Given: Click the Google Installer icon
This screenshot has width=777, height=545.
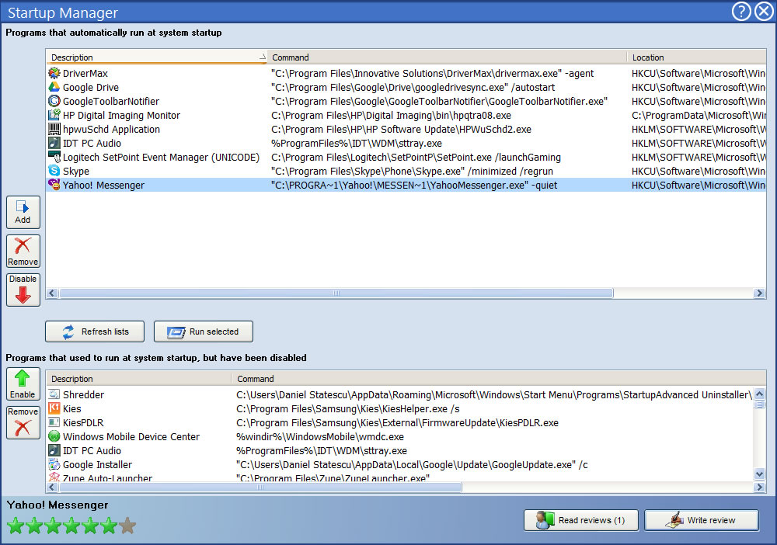Looking at the screenshot, I should [54, 464].
